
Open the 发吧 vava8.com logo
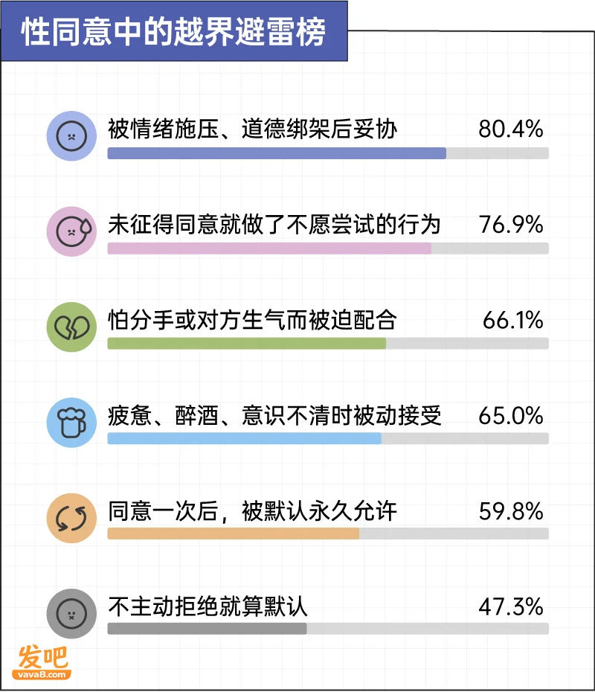[42, 662]
